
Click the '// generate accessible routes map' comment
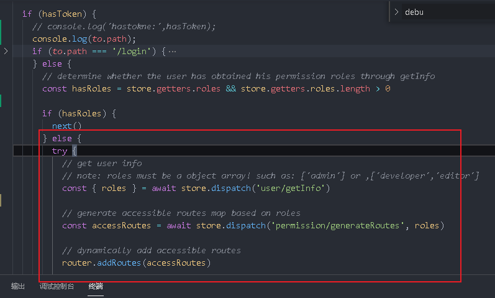[x=181, y=213]
